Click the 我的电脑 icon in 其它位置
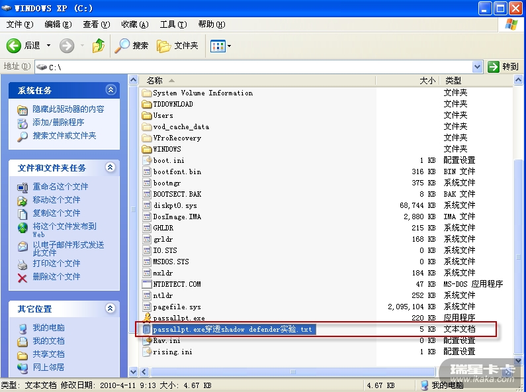This screenshot has height=392, width=526. click(22, 328)
